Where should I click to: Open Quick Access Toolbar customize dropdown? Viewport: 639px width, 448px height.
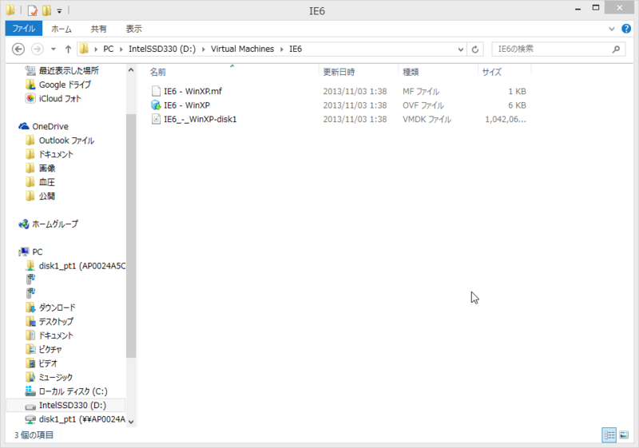click(x=59, y=11)
